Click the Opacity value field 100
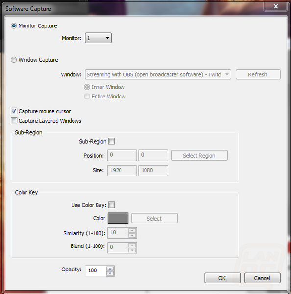 (x=96, y=271)
